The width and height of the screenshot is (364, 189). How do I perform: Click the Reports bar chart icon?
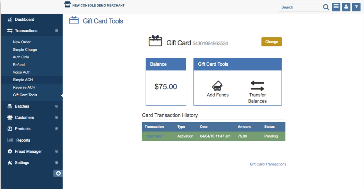click(10, 140)
